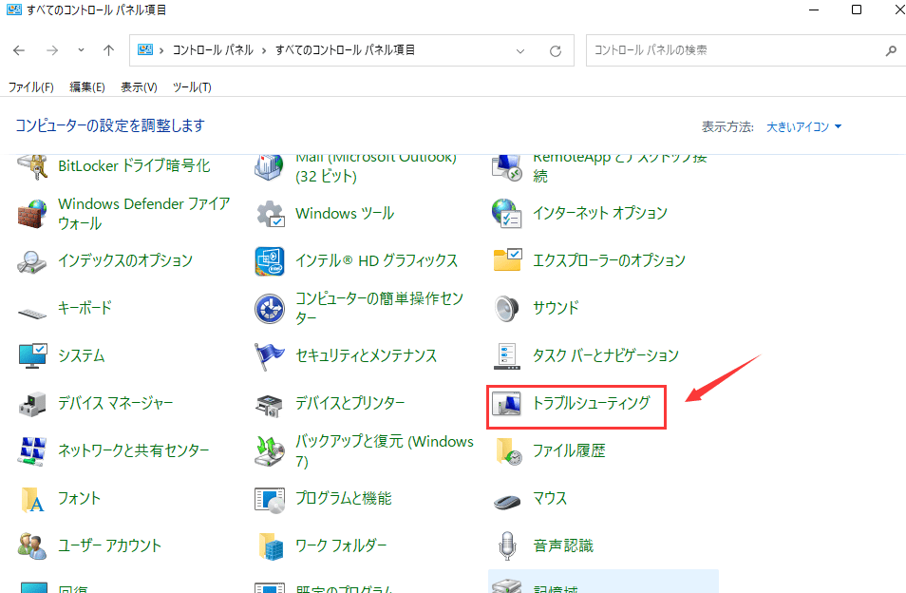
Task: Click the プログラムと機能 link
Action: pos(343,498)
